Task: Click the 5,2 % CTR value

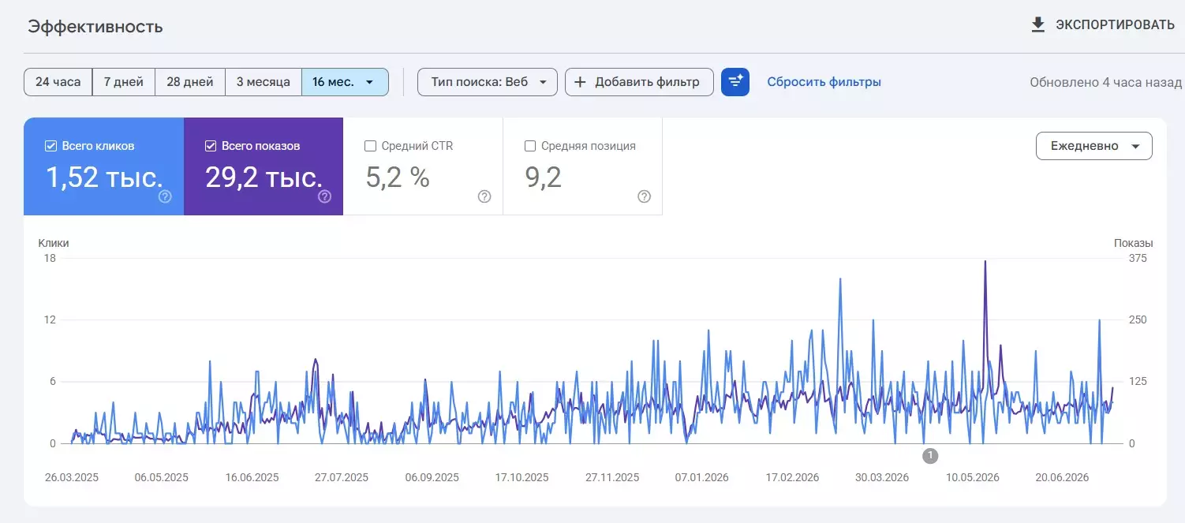Action: pyautogui.click(x=398, y=177)
